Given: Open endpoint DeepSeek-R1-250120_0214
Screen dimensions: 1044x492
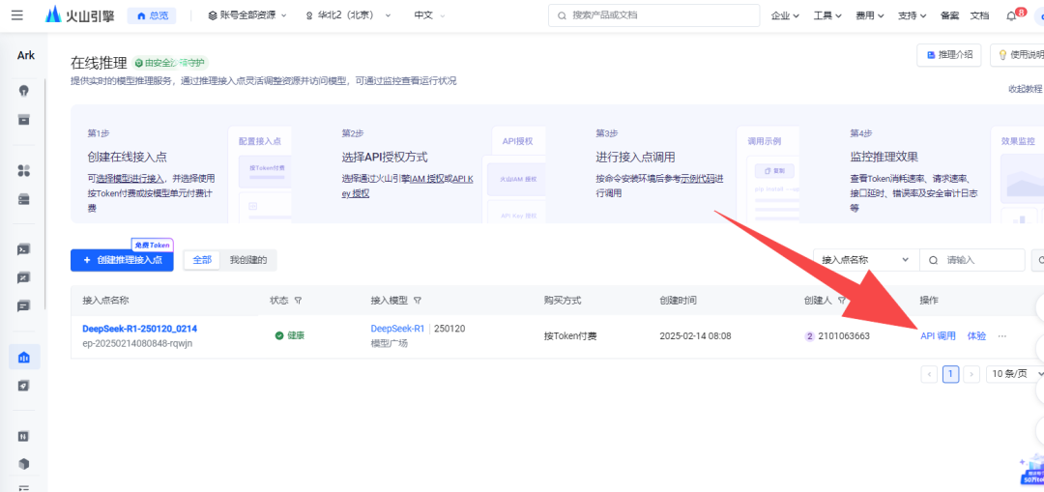Looking at the screenshot, I should tap(140, 329).
